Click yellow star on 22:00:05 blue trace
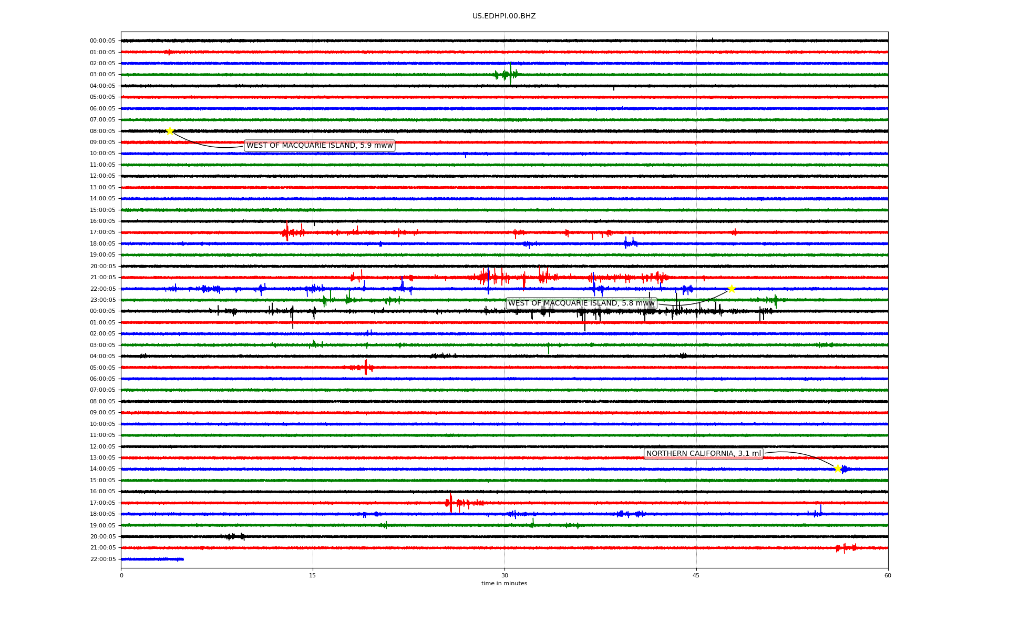1009x631 pixels. pos(731,289)
